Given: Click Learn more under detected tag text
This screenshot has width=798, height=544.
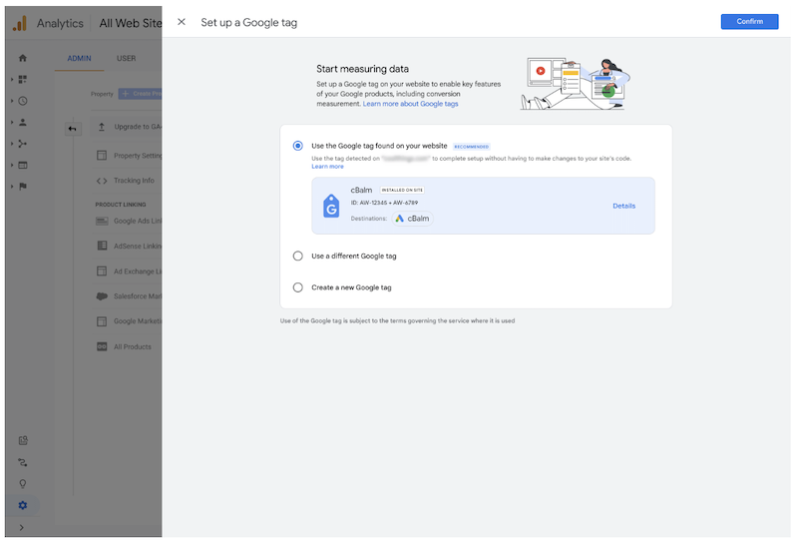Looking at the screenshot, I should pyautogui.click(x=327, y=167).
